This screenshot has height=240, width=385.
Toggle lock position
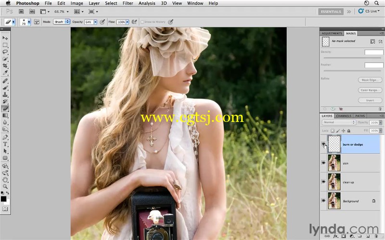pyautogui.click(x=343, y=131)
